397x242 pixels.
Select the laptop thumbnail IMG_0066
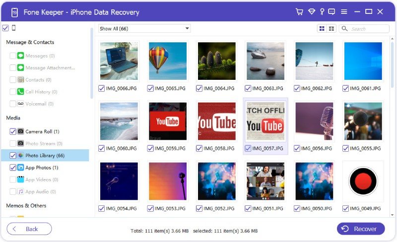tap(119, 61)
